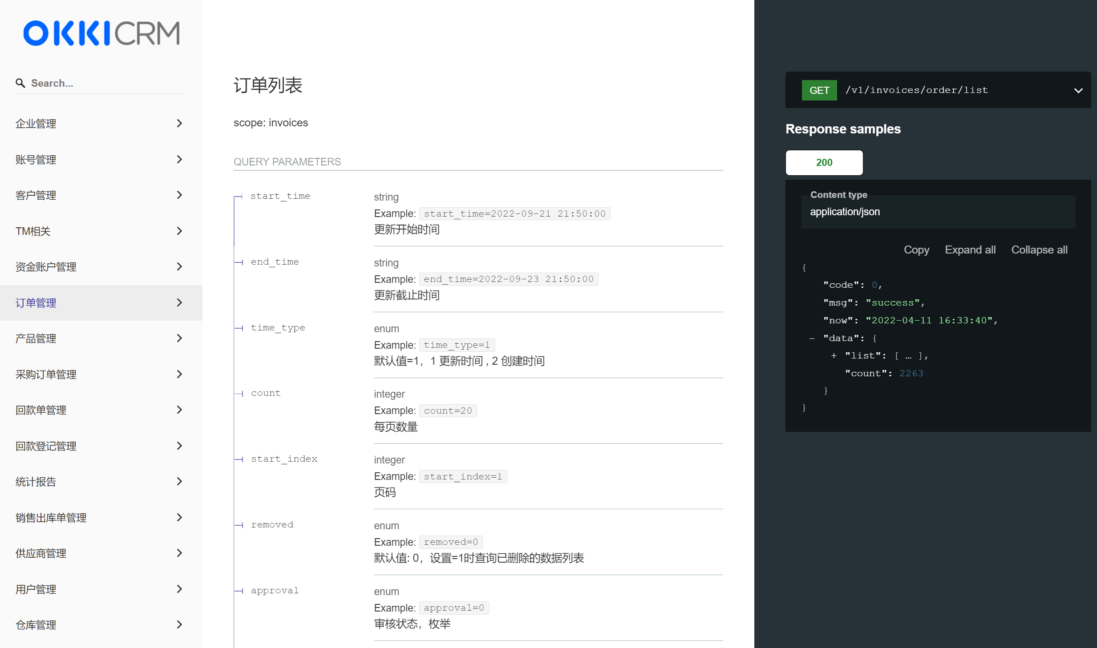Image resolution: width=1097 pixels, height=648 pixels.
Task: Expand chevron next to 回款登记管理
Action: (179, 446)
